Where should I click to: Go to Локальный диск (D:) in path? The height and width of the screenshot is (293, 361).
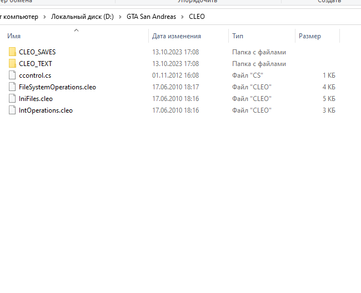(x=82, y=17)
